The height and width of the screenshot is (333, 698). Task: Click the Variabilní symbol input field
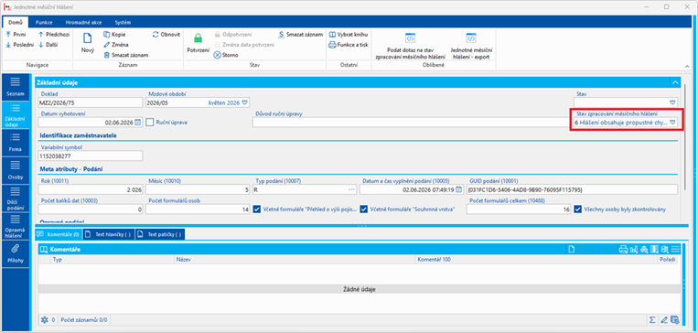click(91, 156)
